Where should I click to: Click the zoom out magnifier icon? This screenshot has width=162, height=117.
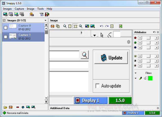(65, 26)
